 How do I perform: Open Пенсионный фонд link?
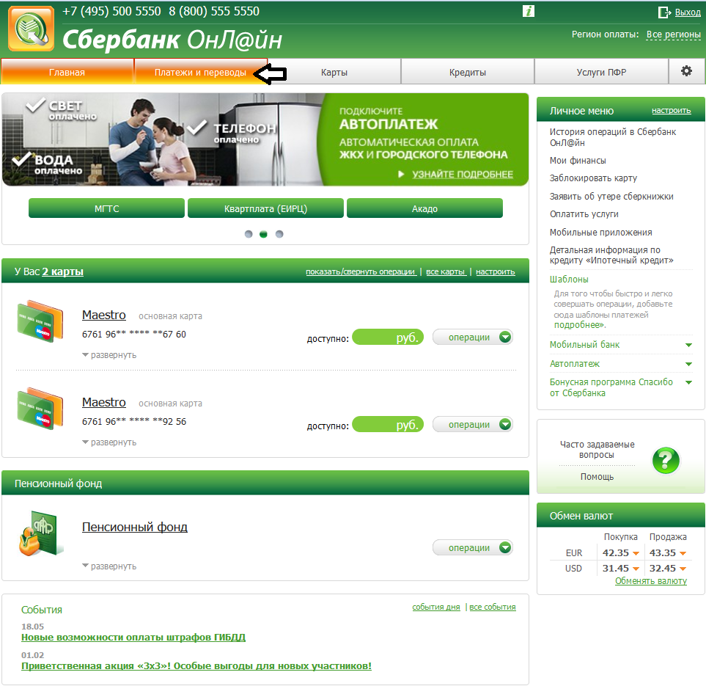click(135, 528)
